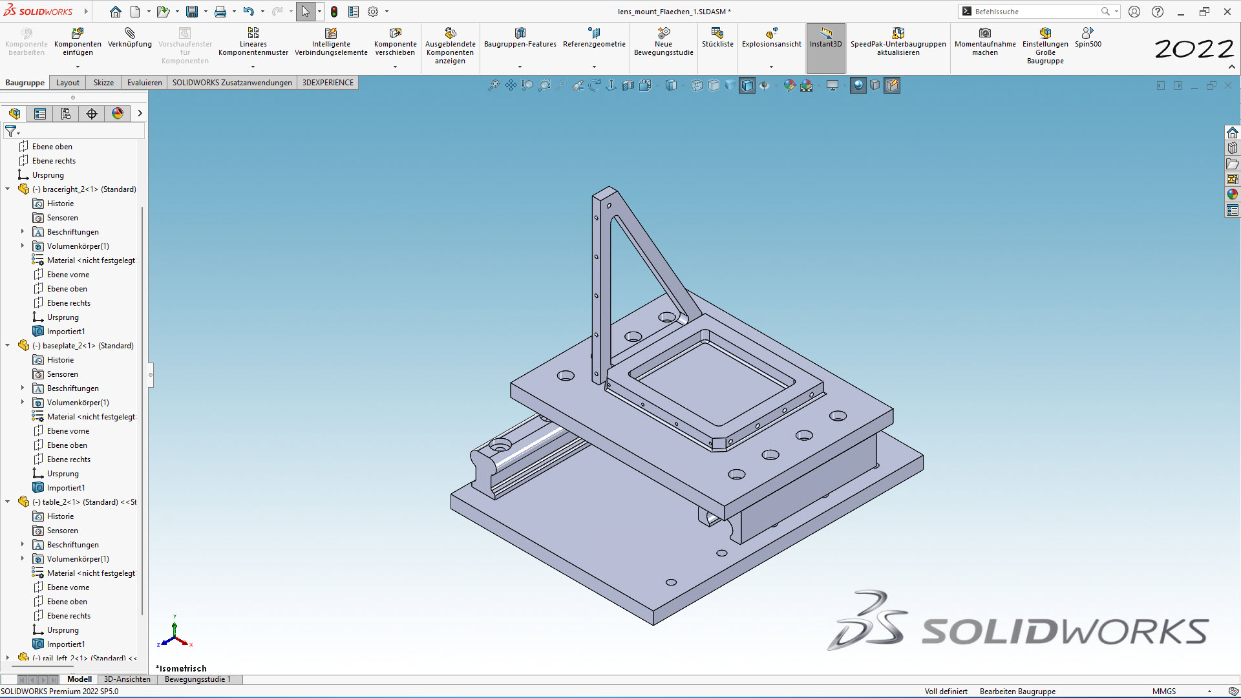Click the help question mark icon
This screenshot has height=698, width=1241.
(1158, 12)
